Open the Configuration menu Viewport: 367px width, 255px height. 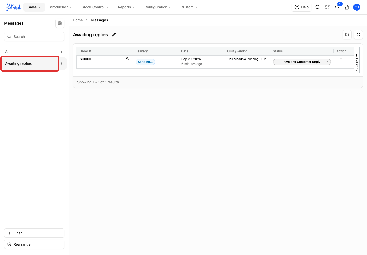coord(158,7)
